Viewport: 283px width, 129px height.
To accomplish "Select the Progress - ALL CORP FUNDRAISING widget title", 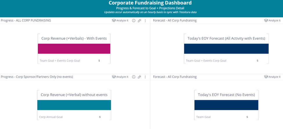I will 26,21.
